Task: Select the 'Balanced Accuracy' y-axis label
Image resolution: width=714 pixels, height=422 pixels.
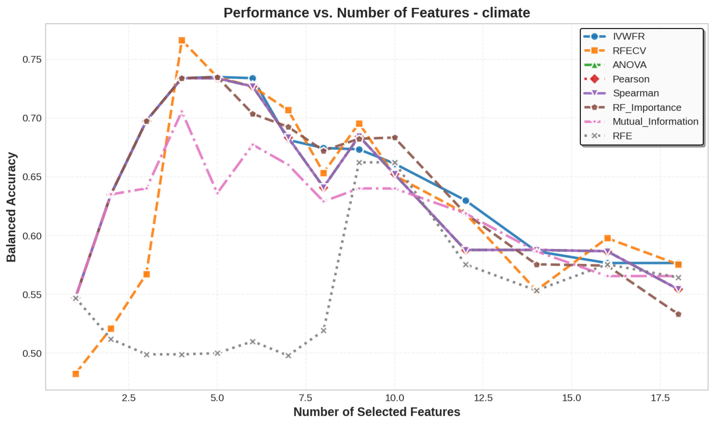Action: click(x=11, y=207)
